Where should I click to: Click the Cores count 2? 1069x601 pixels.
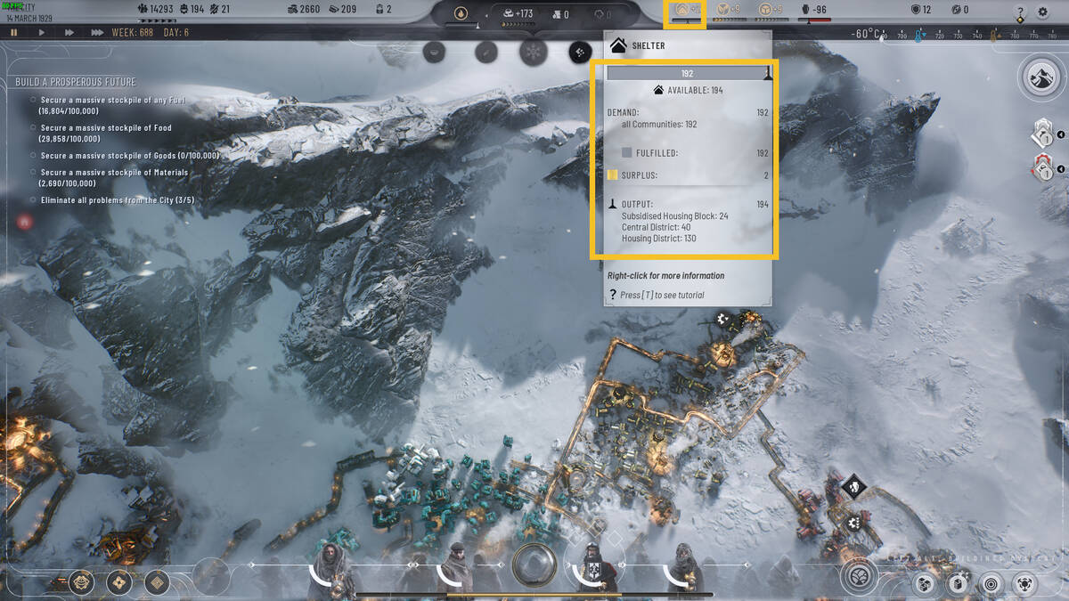coord(383,10)
